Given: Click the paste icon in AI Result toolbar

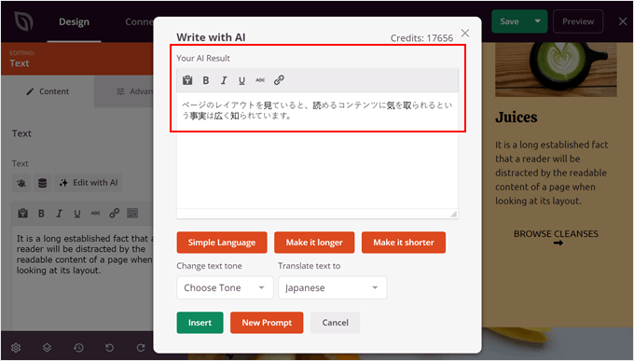Looking at the screenshot, I should click(187, 80).
